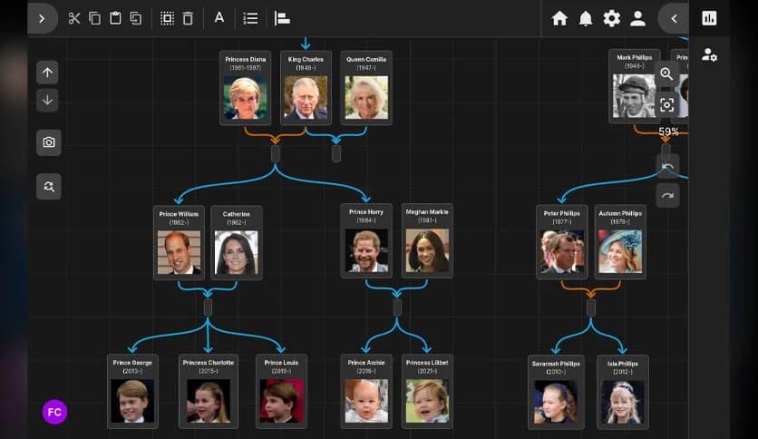Open notifications bell
Screen dimensions: 758x439
click(586, 18)
